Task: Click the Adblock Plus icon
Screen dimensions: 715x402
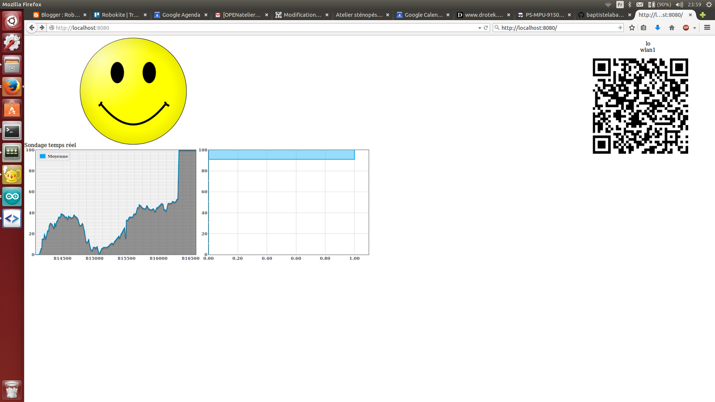Action: point(686,28)
